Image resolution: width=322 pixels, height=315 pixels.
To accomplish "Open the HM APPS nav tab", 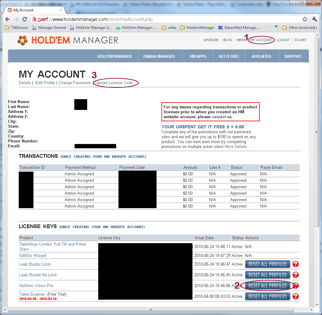I will tap(198, 56).
